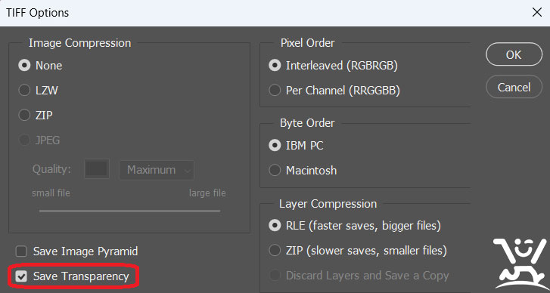This screenshot has height=293, width=550.
Task: Confirm settings with the OK button
Action: click(x=514, y=54)
